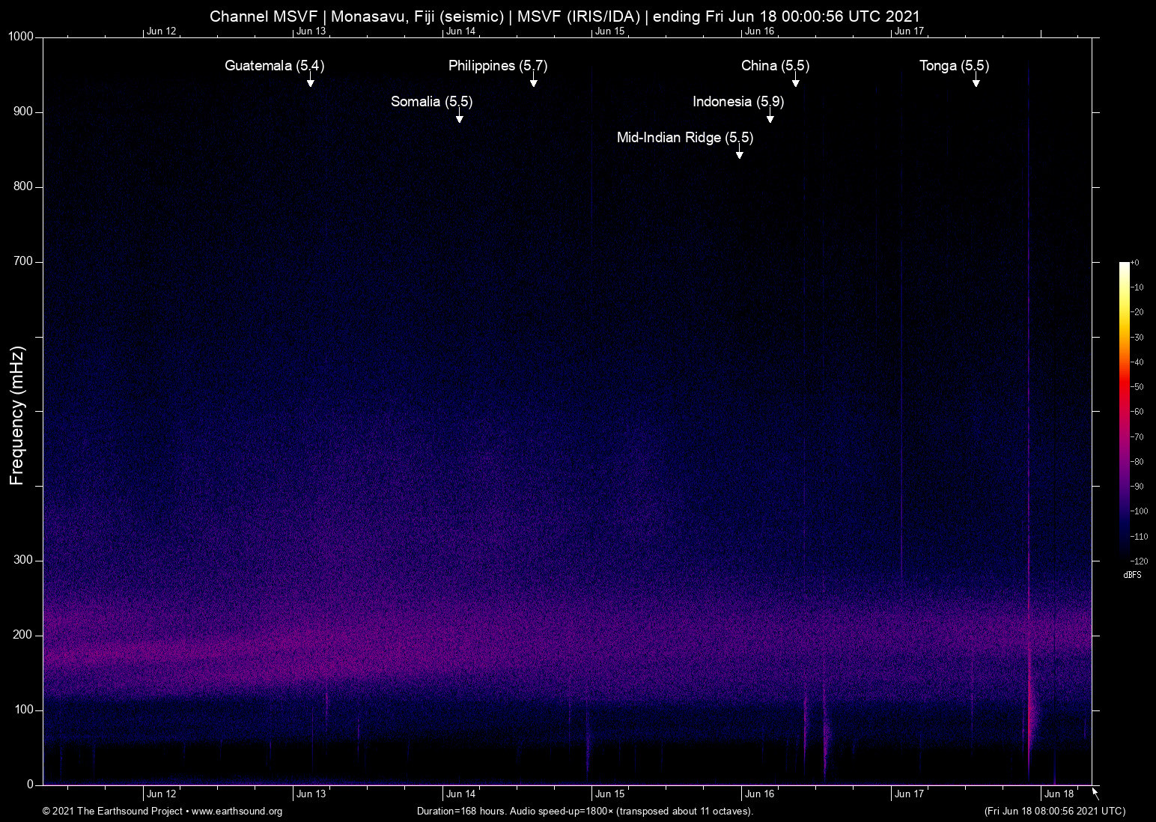Screen dimensions: 1156x822
Task: Click the China (5.5) event arrow
Action: (x=795, y=82)
